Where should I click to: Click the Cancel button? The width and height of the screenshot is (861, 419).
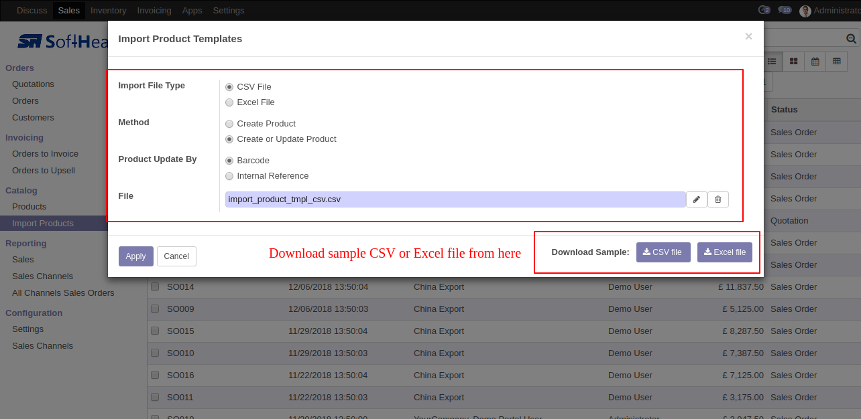(176, 256)
